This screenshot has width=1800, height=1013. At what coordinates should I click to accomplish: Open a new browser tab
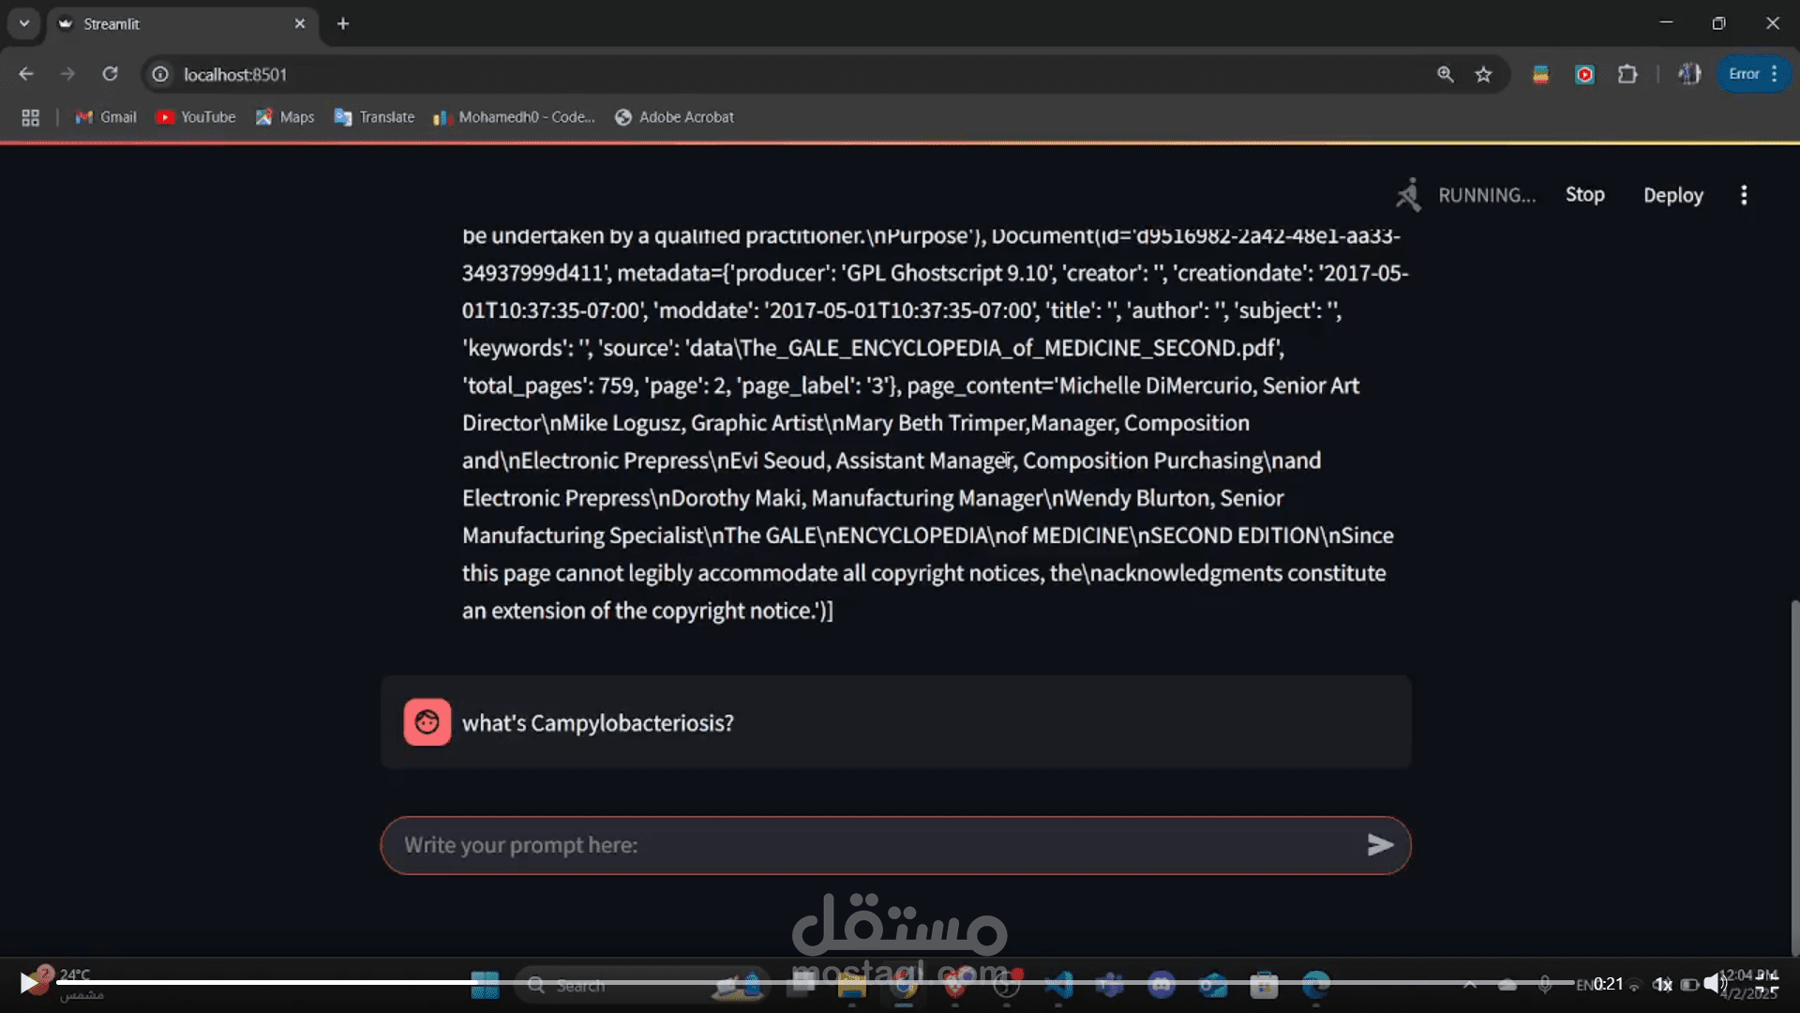(x=343, y=23)
